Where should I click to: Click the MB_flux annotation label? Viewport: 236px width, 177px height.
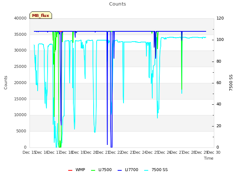click(41, 15)
